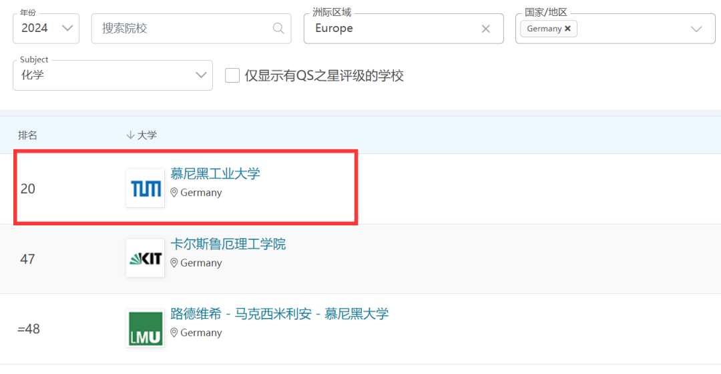Tick the 仅显示有QS之星评级的学校 checkbox

232,75
